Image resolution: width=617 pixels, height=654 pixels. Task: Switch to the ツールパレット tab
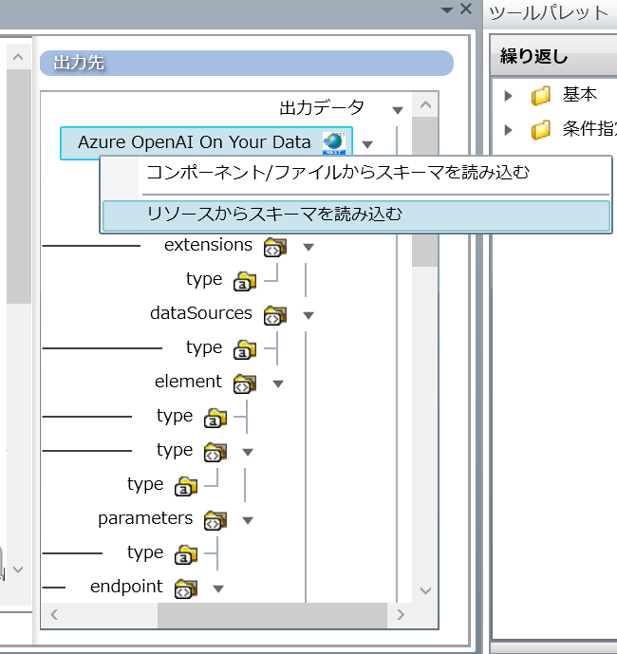(549, 13)
